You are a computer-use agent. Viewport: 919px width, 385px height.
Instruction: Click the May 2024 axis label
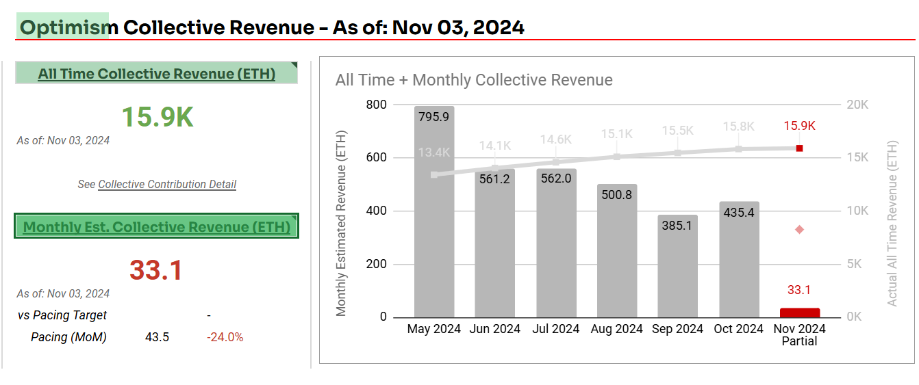tap(434, 329)
